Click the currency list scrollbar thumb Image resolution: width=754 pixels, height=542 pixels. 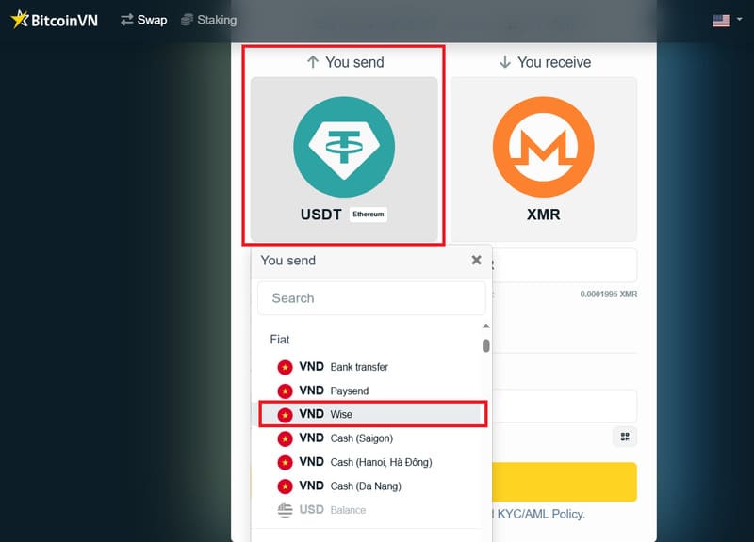coord(486,345)
